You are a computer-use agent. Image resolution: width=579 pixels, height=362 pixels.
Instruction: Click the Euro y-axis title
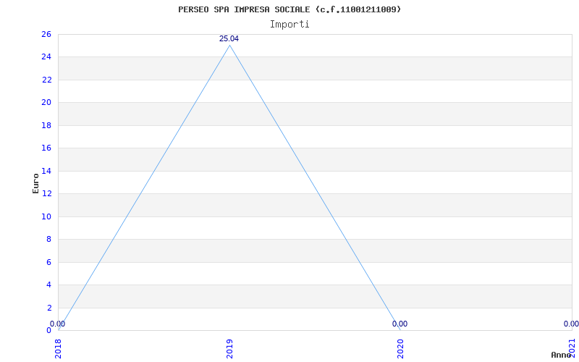(x=35, y=184)
